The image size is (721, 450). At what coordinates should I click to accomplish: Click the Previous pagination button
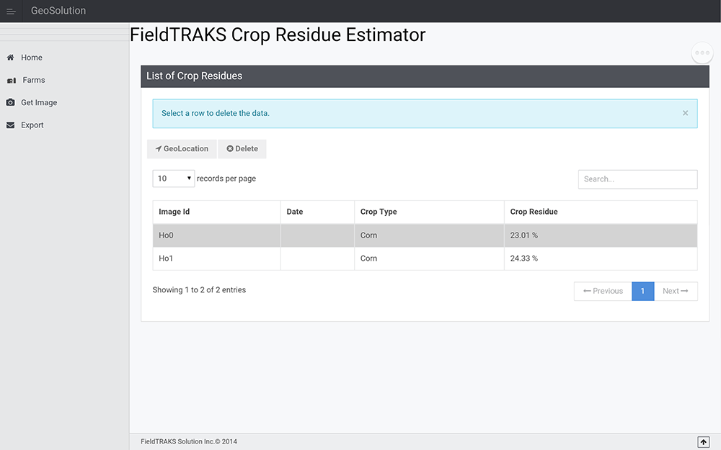603,291
